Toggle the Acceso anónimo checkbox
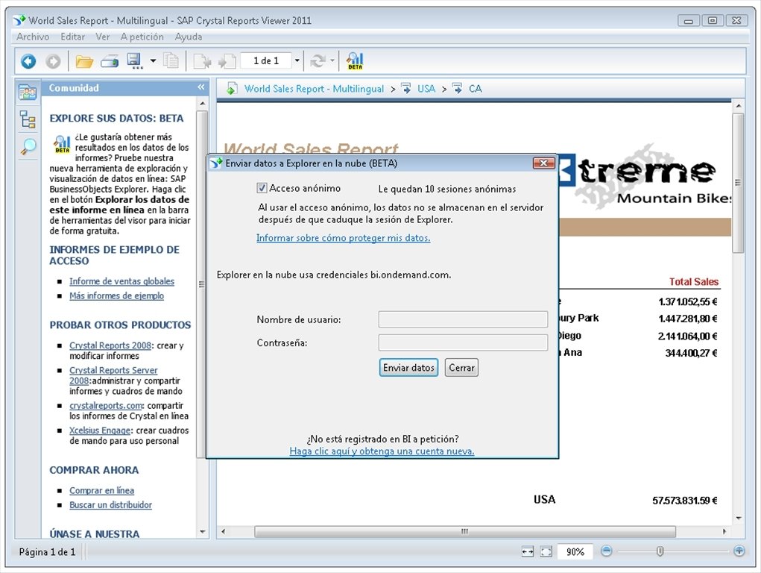761x573 pixels. [262, 188]
